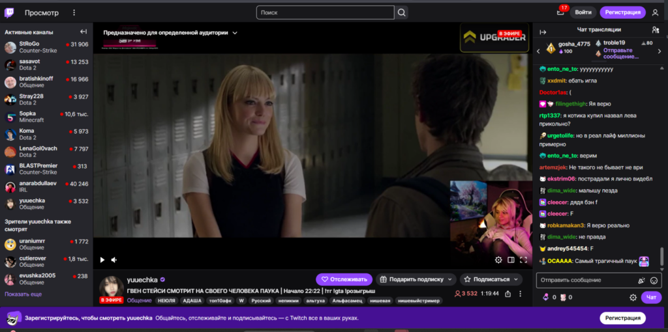Collapse the stream chat panel

(543, 33)
